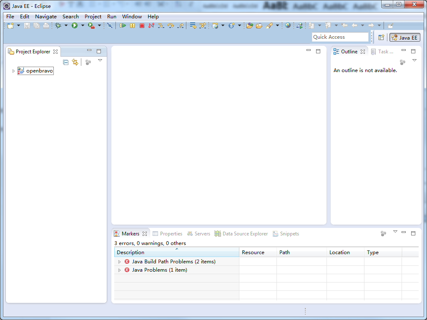427x320 pixels.
Task: Switch to the Task List tab
Action: click(x=383, y=52)
